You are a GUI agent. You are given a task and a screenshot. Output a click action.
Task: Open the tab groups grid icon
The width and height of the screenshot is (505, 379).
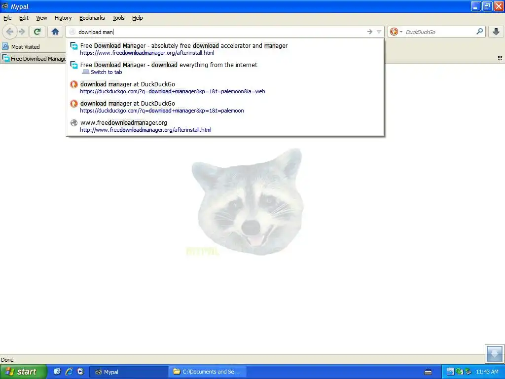point(500,58)
